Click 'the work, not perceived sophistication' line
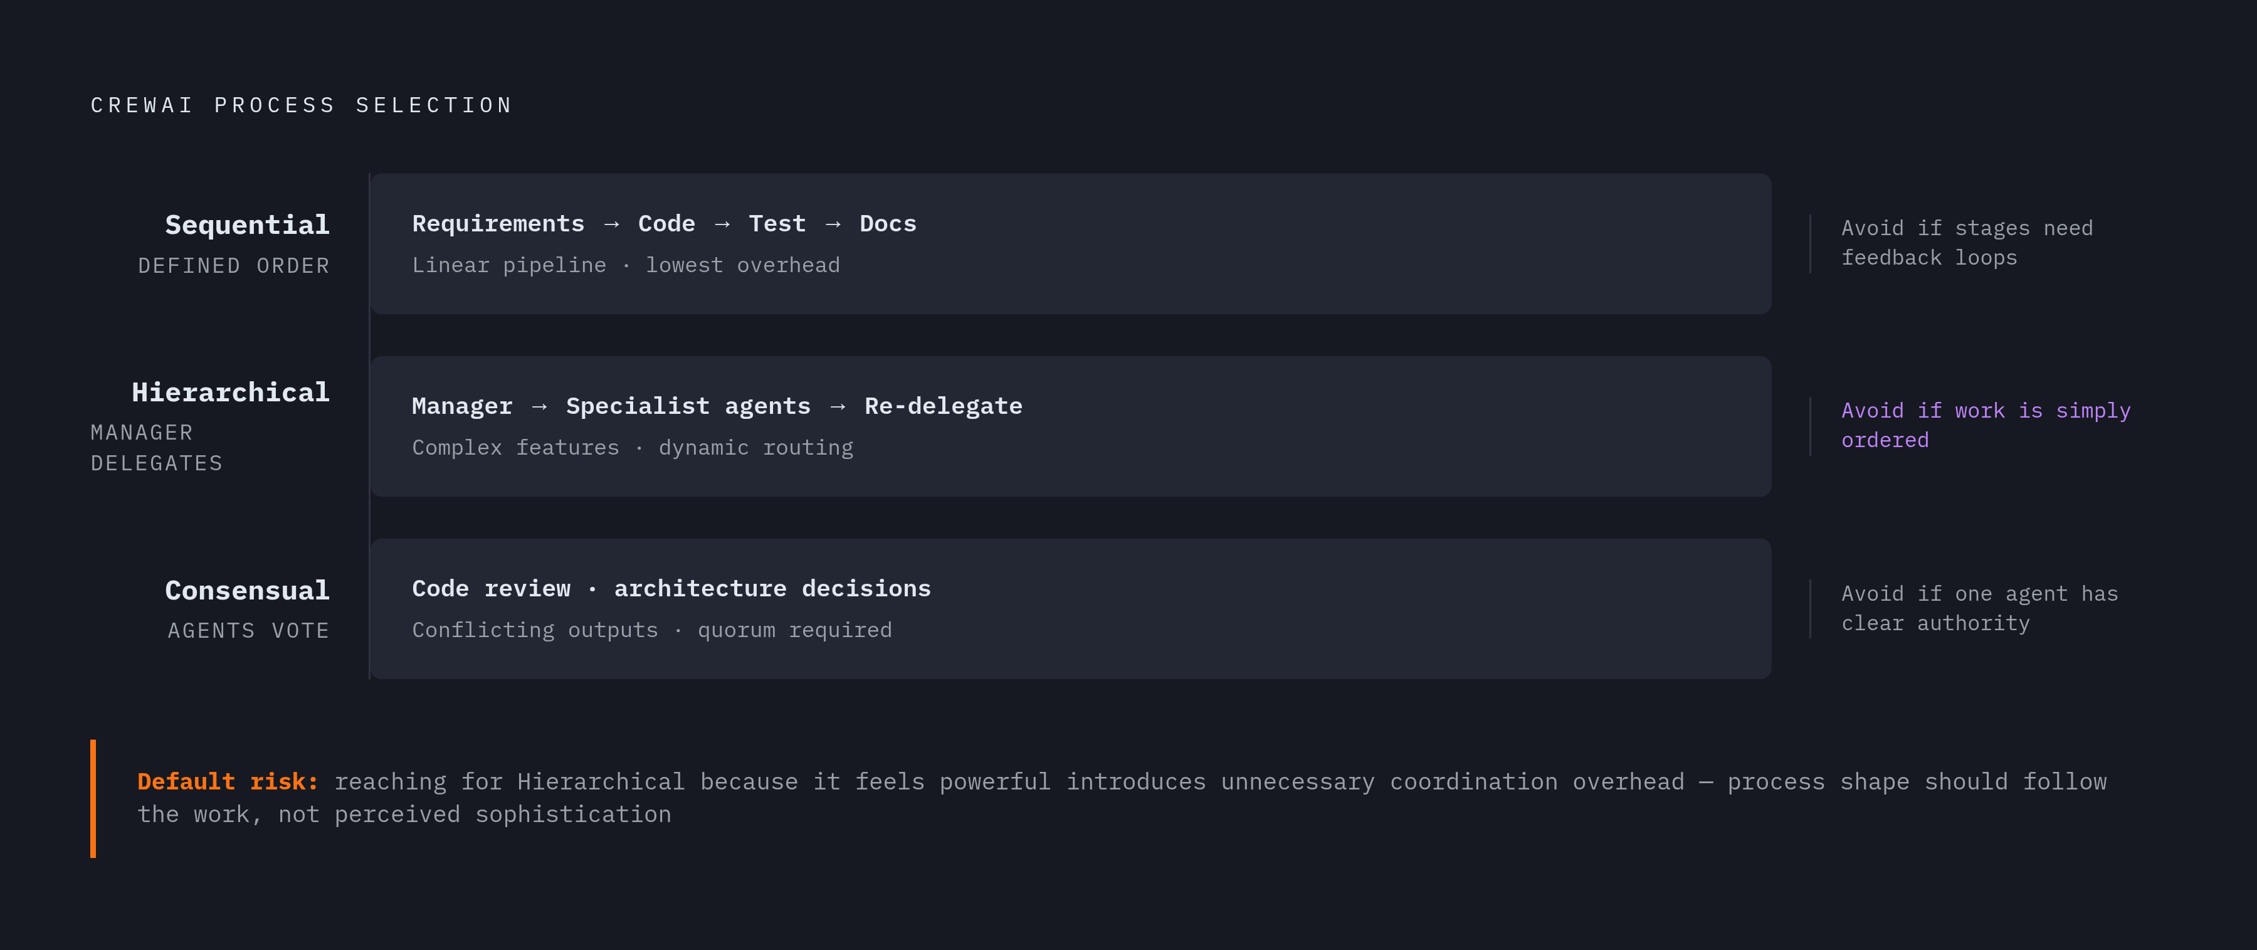 coord(404,814)
